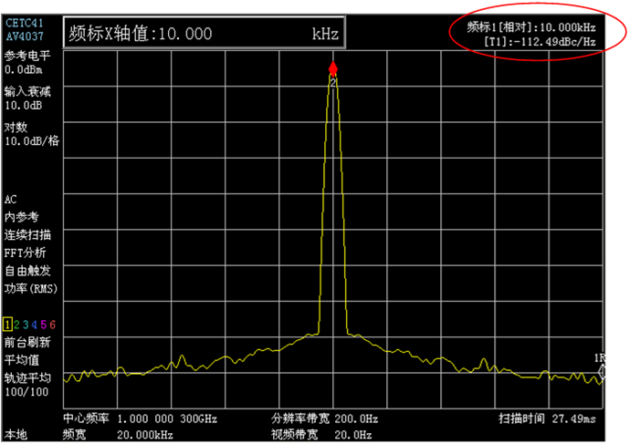Select trace number 1

7,325
